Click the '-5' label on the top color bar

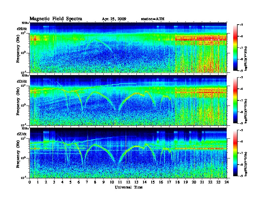(241, 25)
